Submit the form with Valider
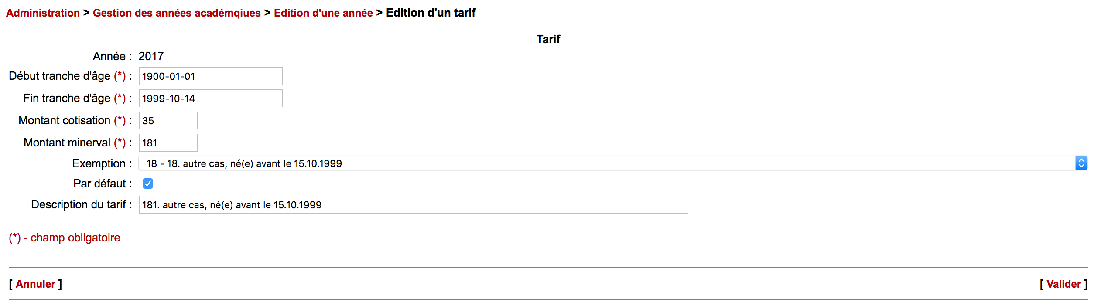Viewport: 1094px width, 306px height. point(1063,284)
